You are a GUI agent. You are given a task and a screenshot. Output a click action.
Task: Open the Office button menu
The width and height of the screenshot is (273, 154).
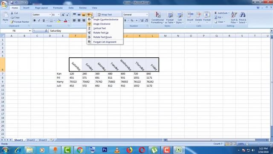pos(4,4)
